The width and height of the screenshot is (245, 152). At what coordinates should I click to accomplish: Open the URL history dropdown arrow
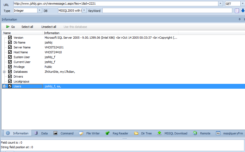coord(220,4)
